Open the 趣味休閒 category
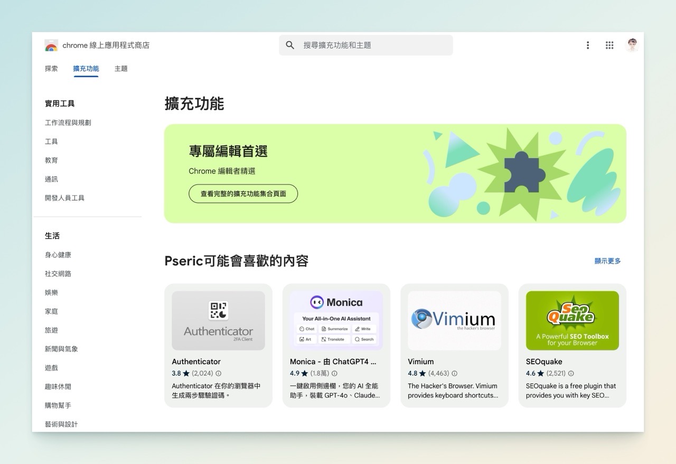676x464 pixels. coord(58,387)
